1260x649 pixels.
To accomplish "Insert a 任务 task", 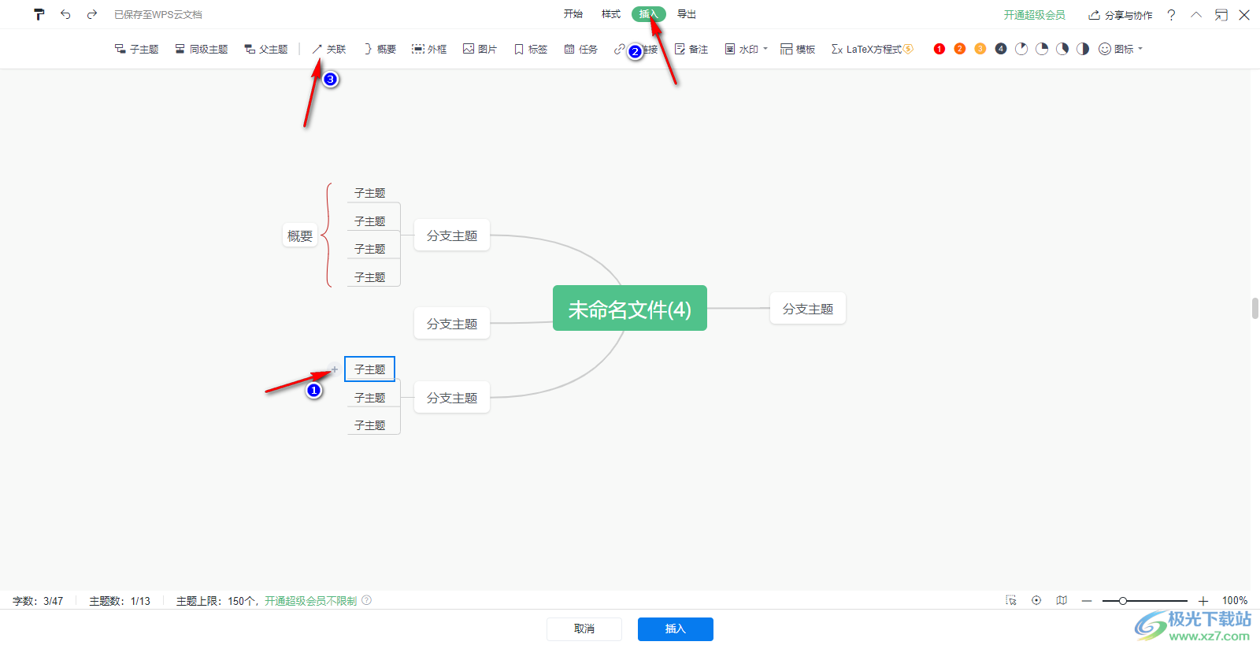I will click(x=580, y=49).
